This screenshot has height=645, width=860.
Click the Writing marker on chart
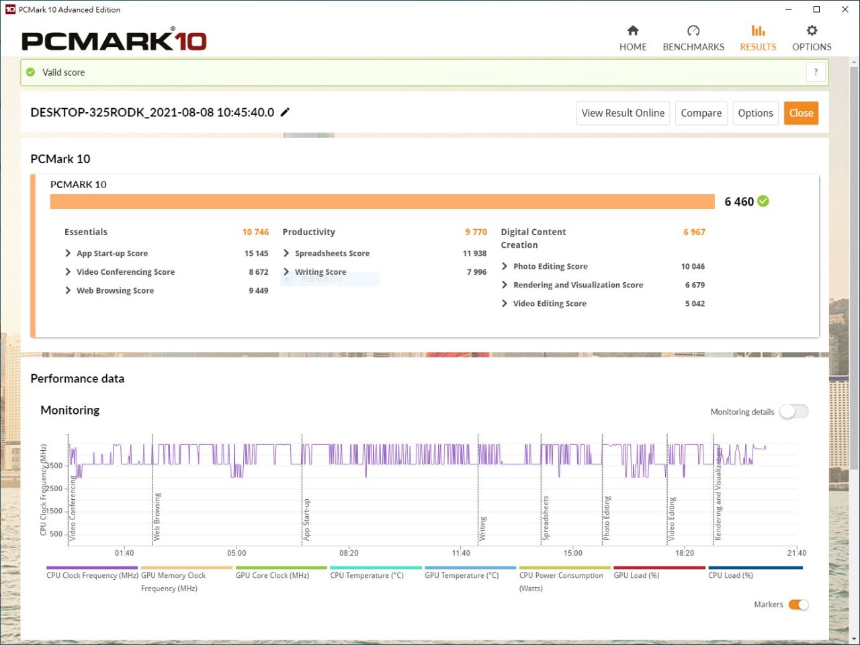tap(482, 529)
